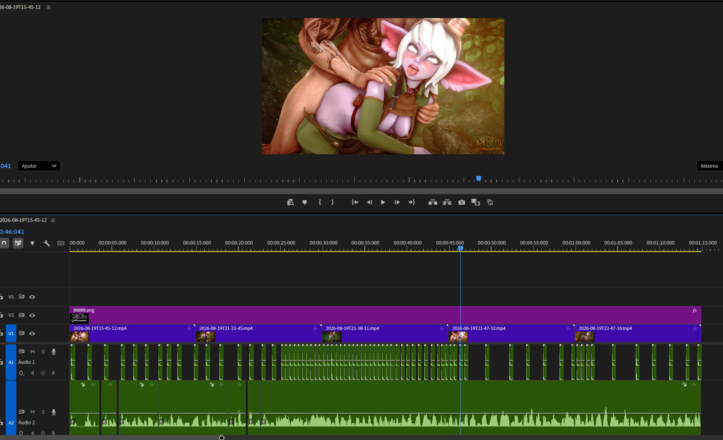Enable voice-over record on Áudio 1
Screen dimensions: 723x440
(x=54, y=352)
